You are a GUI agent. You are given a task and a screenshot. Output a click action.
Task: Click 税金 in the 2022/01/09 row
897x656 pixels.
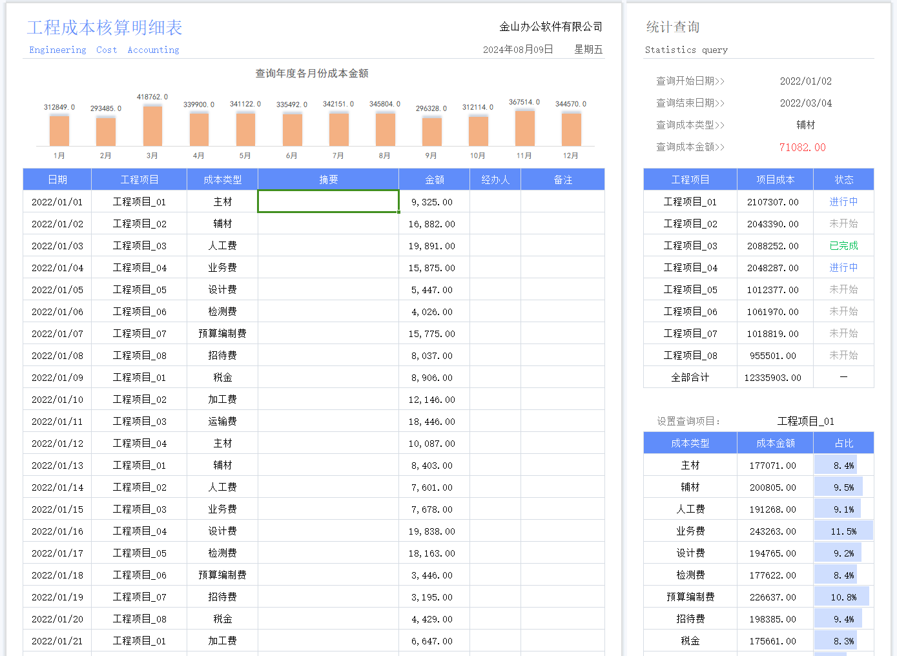223,377
